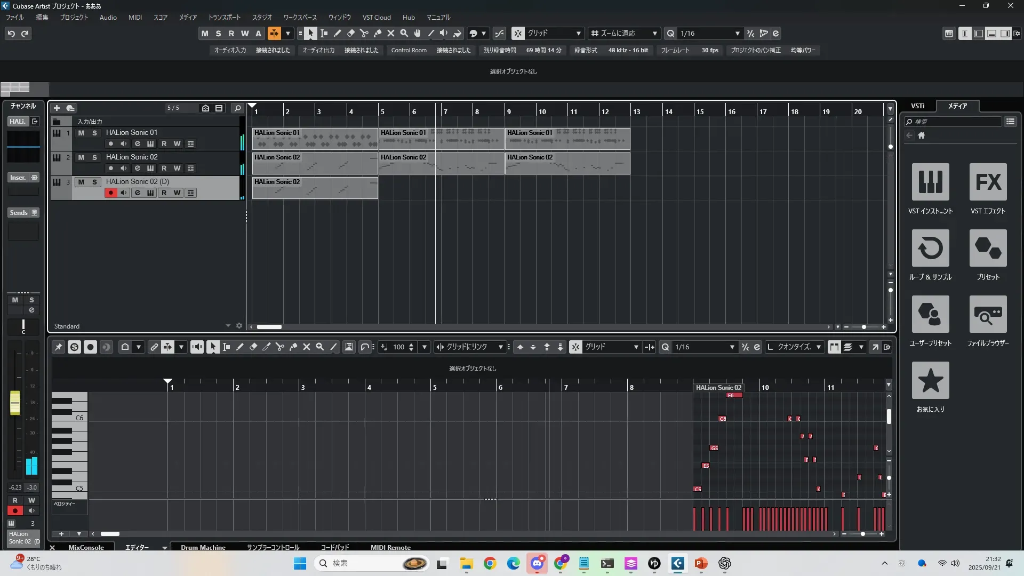Image resolution: width=1024 pixels, height=576 pixels.
Task: Click the Add Track plus icon
Action: click(57, 108)
